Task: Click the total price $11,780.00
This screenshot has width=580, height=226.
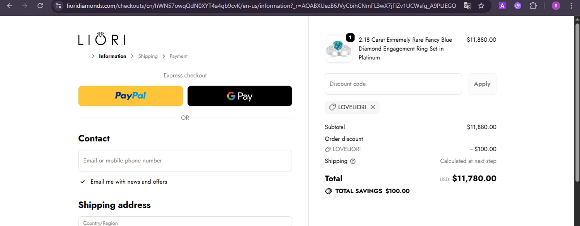Action: (474, 178)
